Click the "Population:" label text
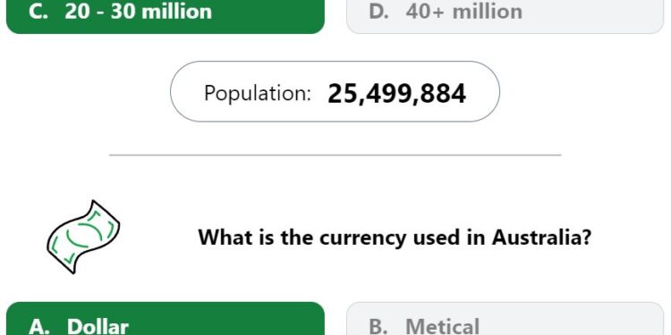Image resolution: width=671 pixels, height=335 pixels. (258, 93)
